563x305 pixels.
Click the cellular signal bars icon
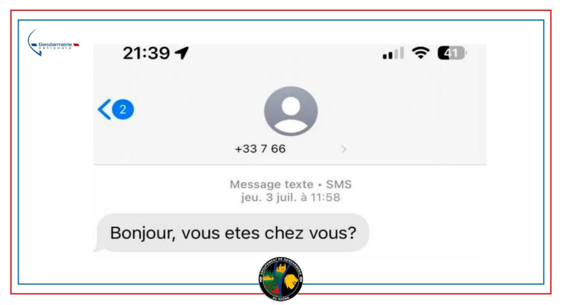[x=393, y=53]
